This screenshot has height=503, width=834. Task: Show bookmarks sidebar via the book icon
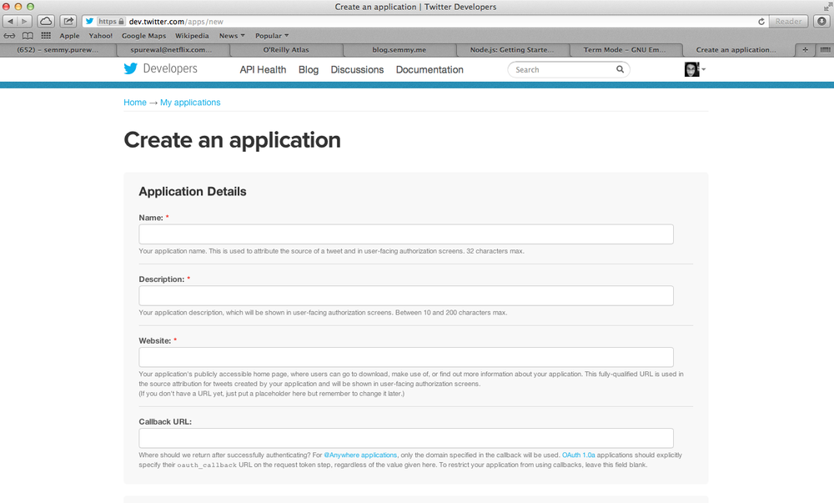point(28,35)
